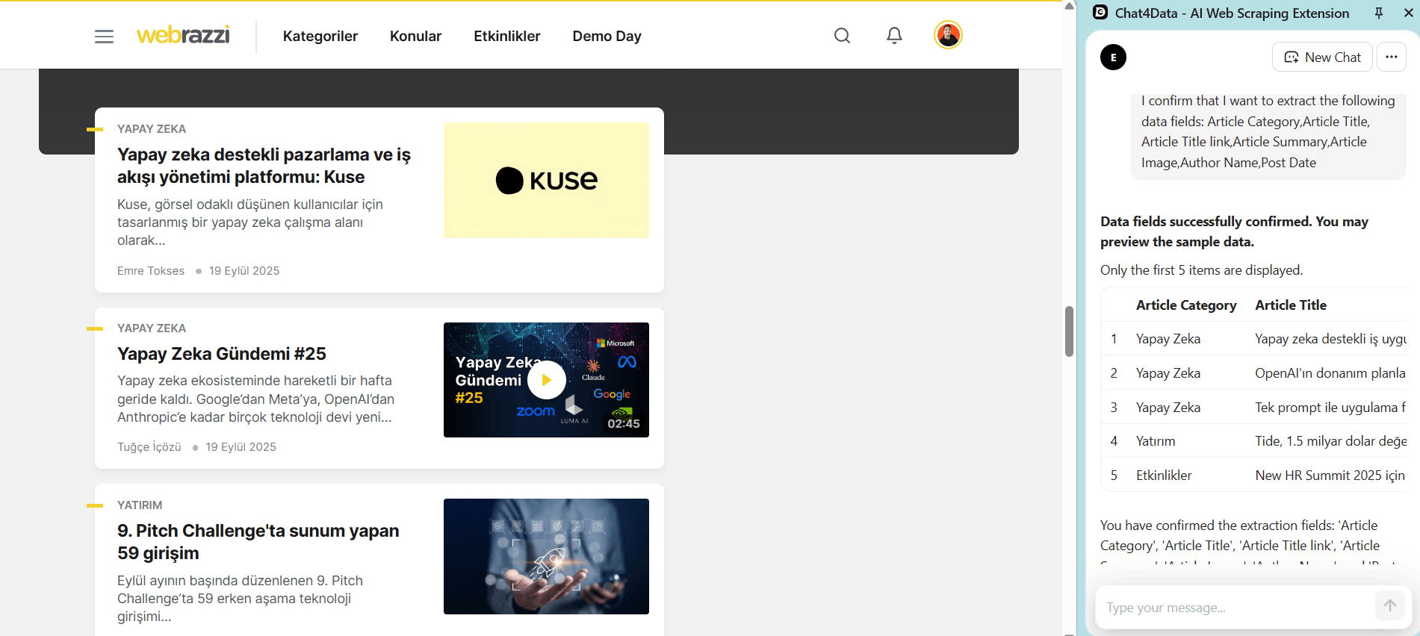Click the 'Tek prompt ile uygulama' cell
This screenshot has height=636, width=1420.
coord(1330,408)
